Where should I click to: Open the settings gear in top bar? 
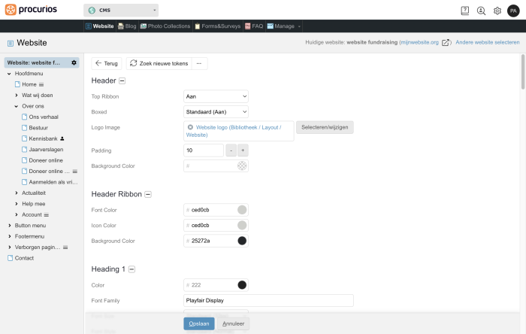[497, 11]
